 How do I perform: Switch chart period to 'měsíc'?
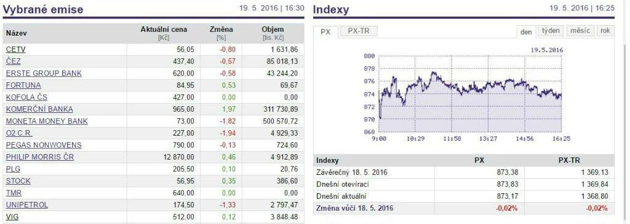[x=581, y=31]
